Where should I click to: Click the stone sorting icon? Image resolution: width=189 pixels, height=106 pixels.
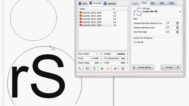[x=87, y=69]
